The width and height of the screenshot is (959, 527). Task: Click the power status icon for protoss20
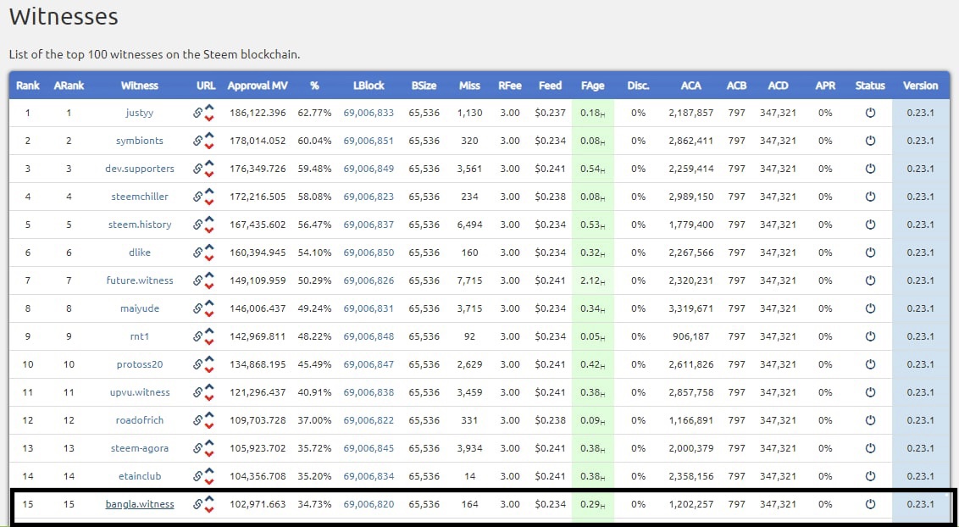pos(870,363)
